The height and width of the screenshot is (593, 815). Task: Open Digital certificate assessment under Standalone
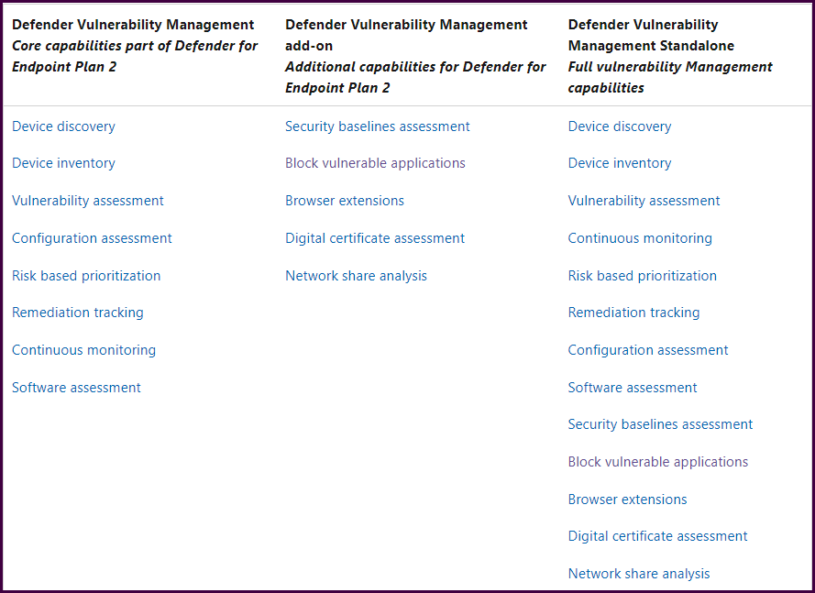tap(657, 535)
